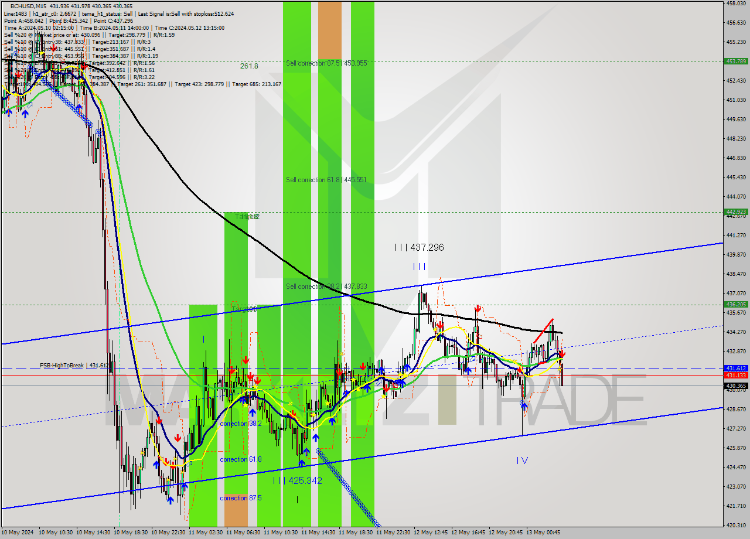Click the blue 431.612 price tag
The height and width of the screenshot is (539, 750).
[736, 369]
